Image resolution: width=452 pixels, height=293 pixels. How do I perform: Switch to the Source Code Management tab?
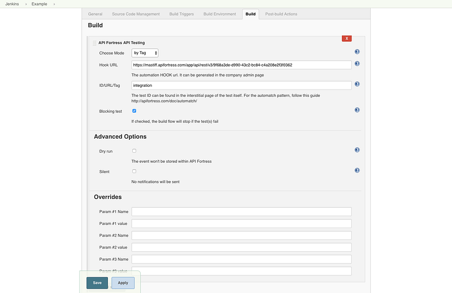tap(136, 14)
